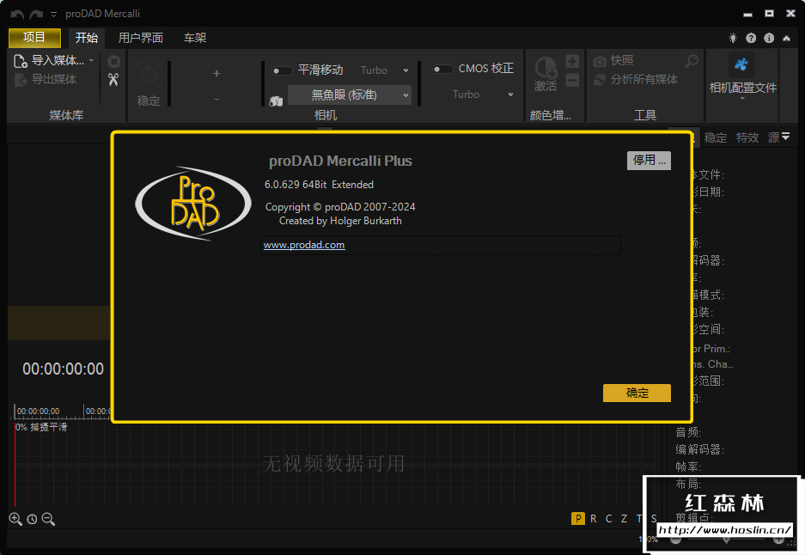This screenshot has width=805, height=555.
Task: Open the www.prodad.com link
Action: point(304,245)
